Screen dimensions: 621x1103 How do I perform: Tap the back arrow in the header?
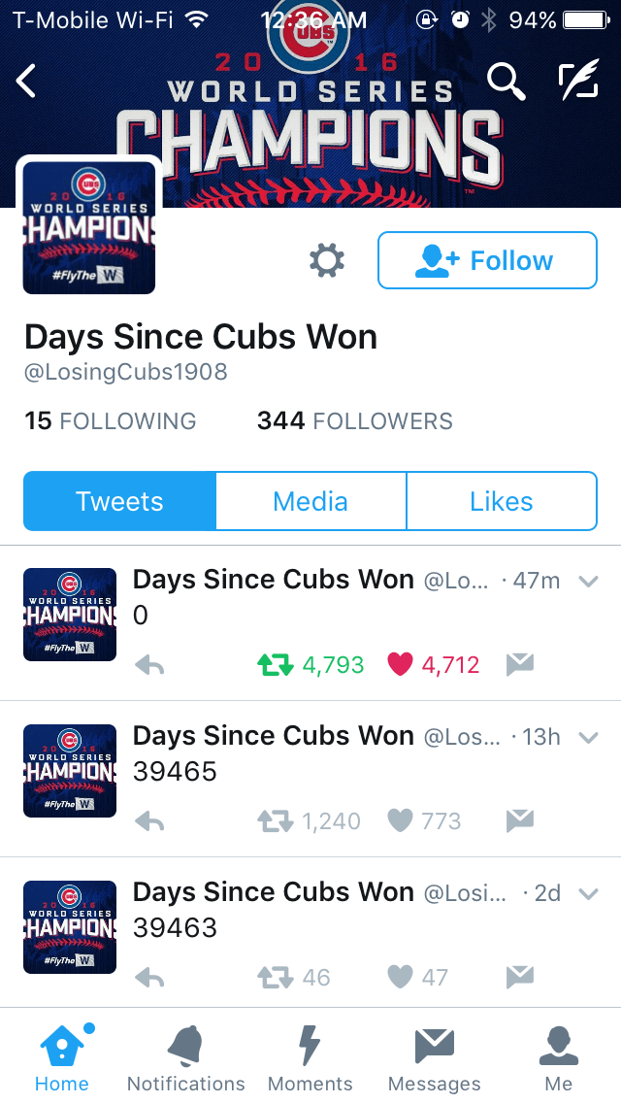coord(26,81)
